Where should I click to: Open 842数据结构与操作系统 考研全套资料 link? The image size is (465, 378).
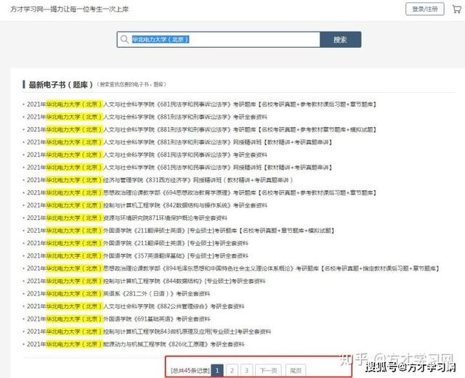[x=147, y=205]
